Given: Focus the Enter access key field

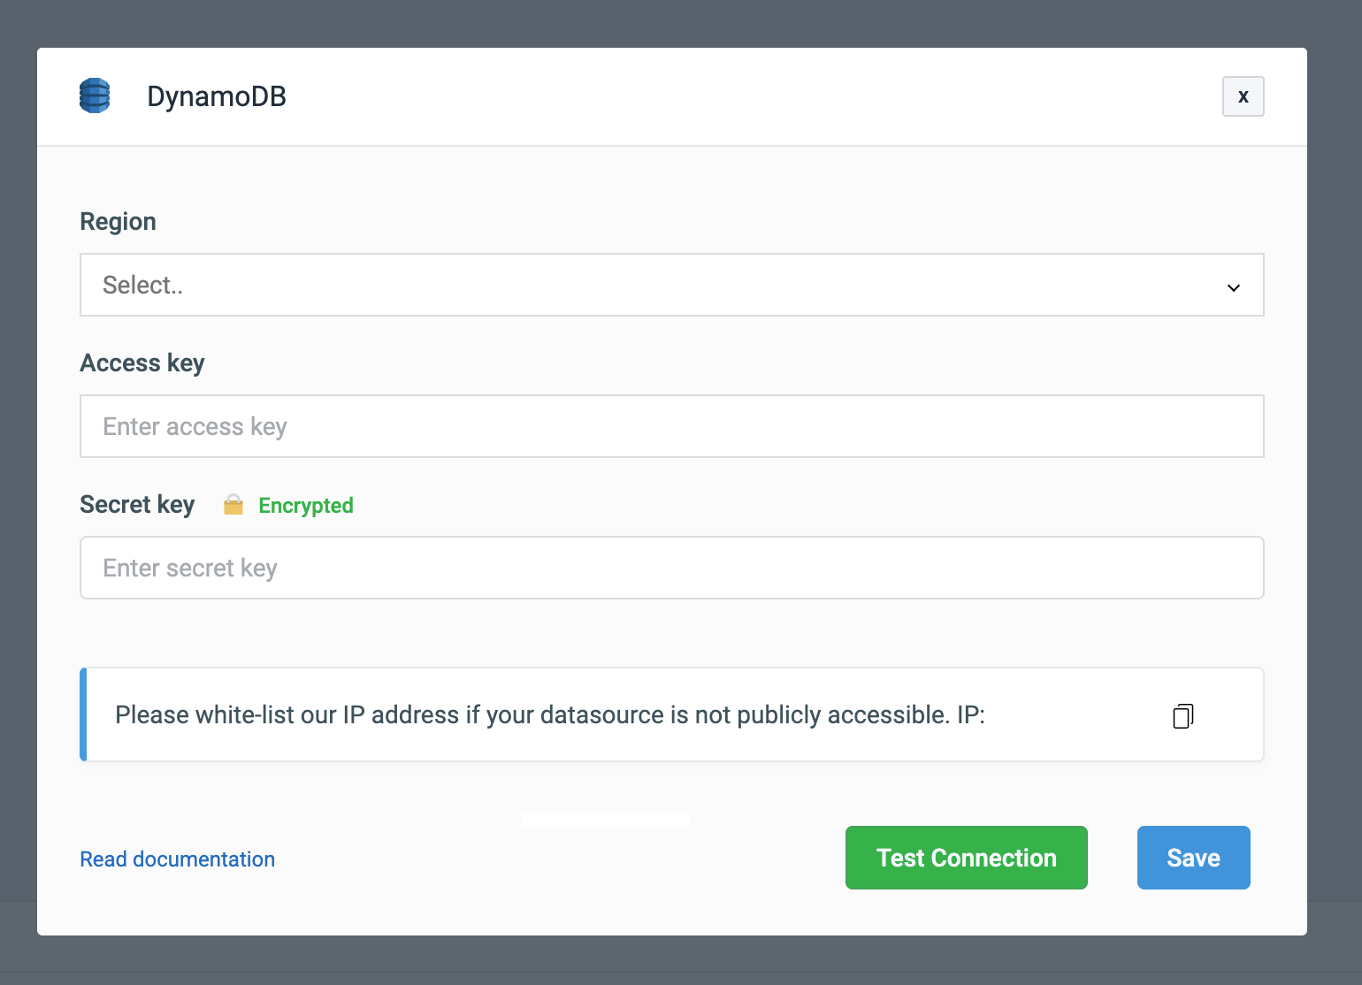Looking at the screenshot, I should click(x=671, y=426).
